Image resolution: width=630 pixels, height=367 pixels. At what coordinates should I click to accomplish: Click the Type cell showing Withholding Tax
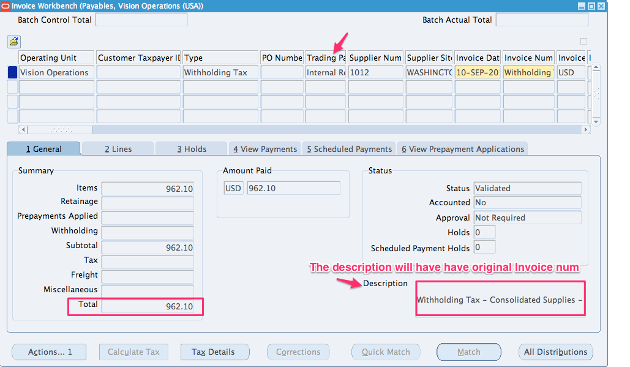click(x=220, y=72)
